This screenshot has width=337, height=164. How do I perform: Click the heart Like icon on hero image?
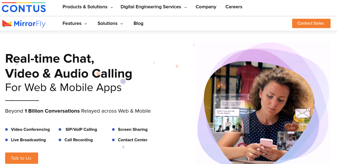[x=291, y=128]
